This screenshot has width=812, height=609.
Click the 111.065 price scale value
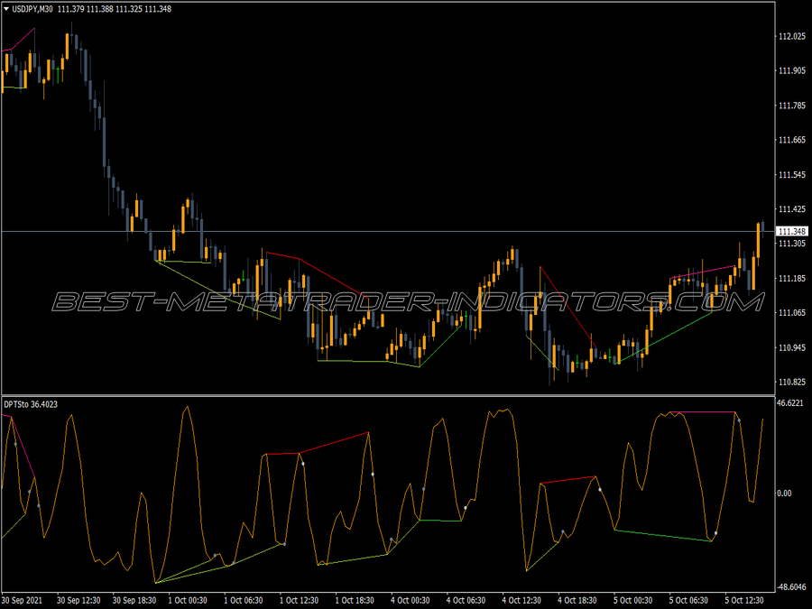[792, 313]
